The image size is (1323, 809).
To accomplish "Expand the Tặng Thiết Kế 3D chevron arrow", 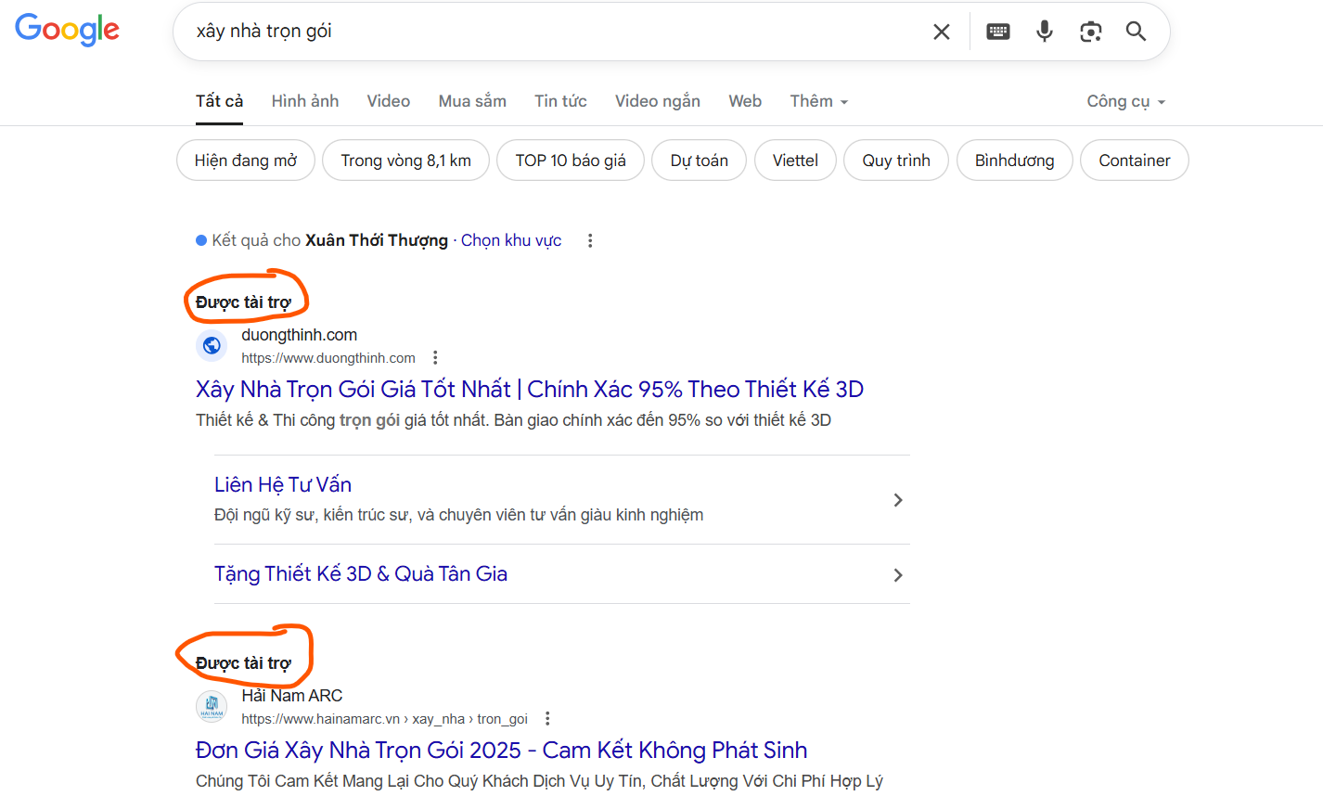I will pos(897,575).
